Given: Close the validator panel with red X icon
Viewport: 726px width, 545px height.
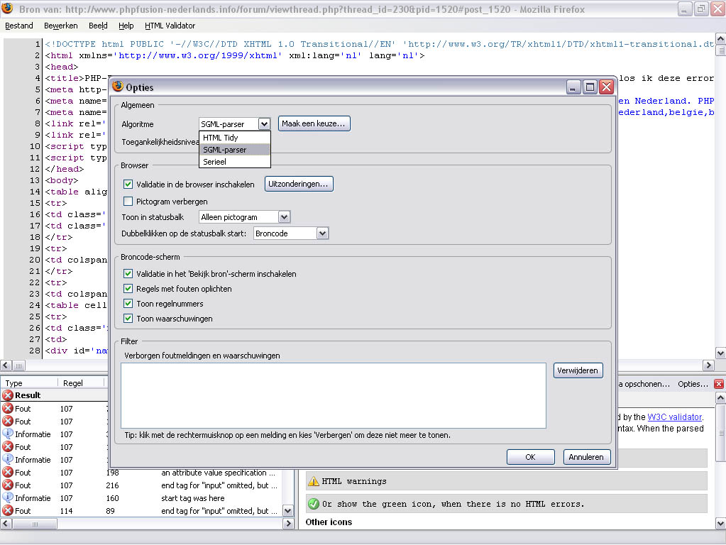Looking at the screenshot, I should (x=719, y=384).
